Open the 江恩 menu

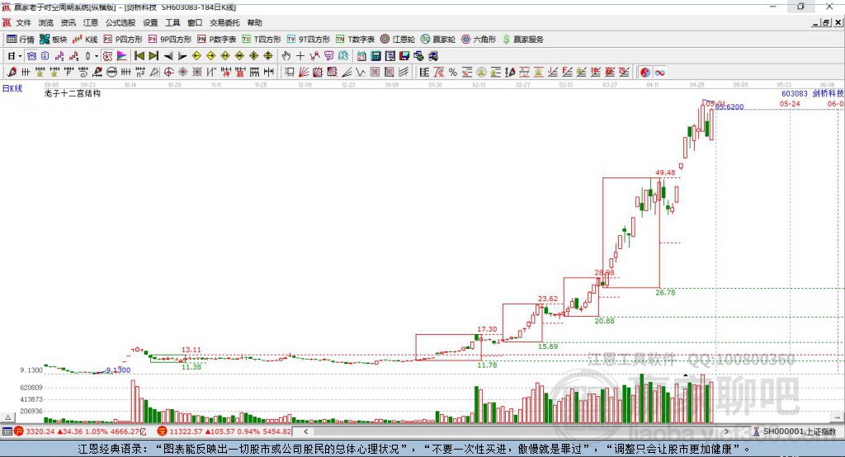pyautogui.click(x=91, y=22)
